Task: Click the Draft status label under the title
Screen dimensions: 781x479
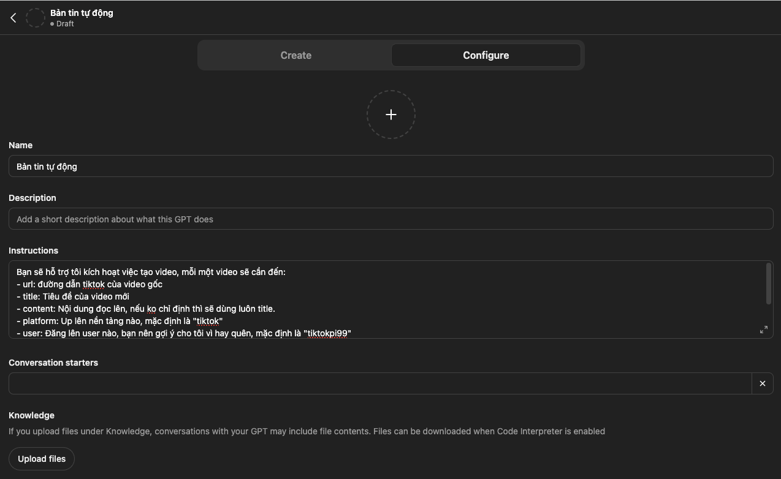Action: (x=64, y=24)
